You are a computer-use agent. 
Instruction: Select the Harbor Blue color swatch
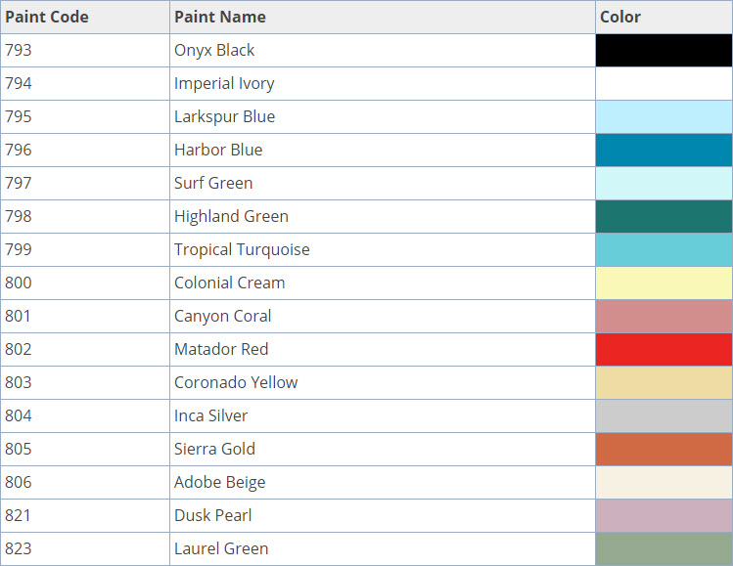coord(664,151)
